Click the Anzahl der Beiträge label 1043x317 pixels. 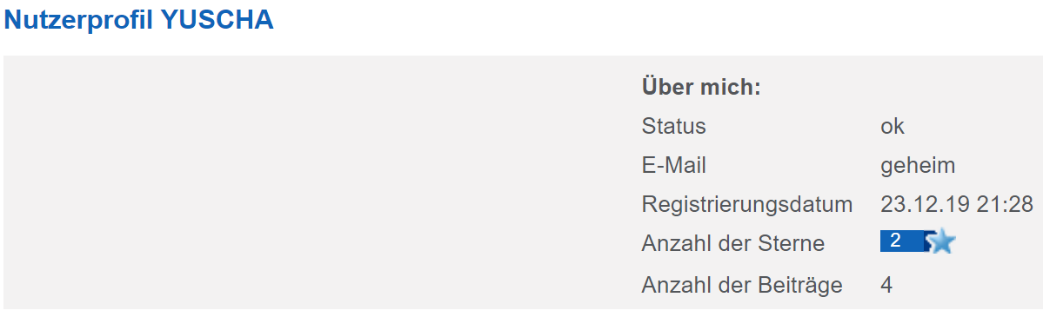pos(742,285)
